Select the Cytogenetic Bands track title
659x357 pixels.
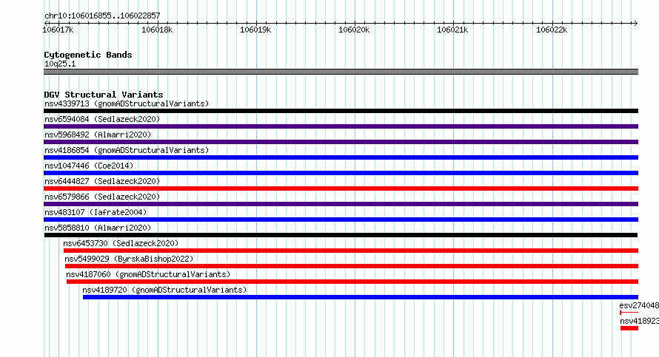point(88,55)
